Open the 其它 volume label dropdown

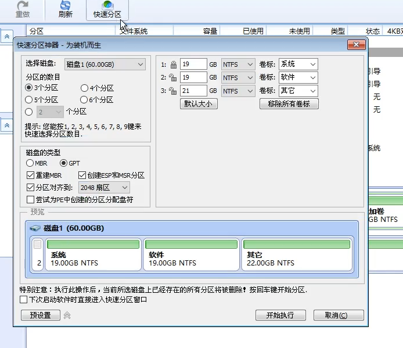tap(298, 91)
